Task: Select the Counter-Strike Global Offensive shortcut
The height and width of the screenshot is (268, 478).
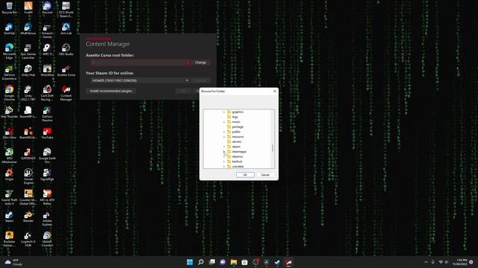Action: pos(28,197)
